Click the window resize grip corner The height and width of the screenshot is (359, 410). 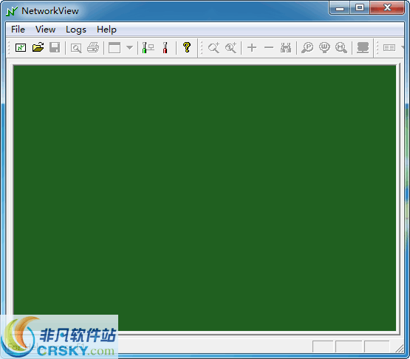click(400, 348)
